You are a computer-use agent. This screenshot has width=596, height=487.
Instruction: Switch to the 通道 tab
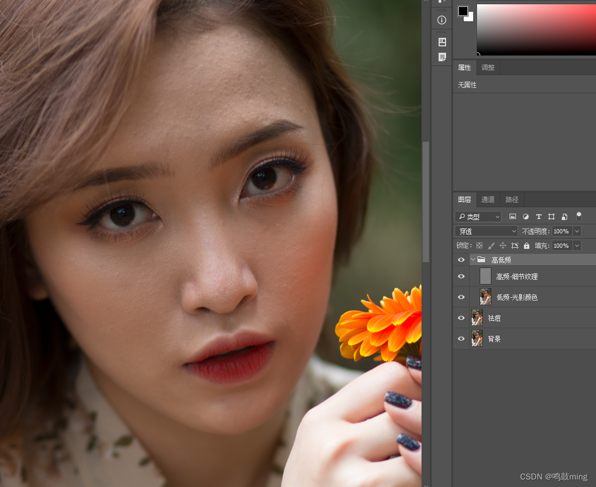point(488,199)
